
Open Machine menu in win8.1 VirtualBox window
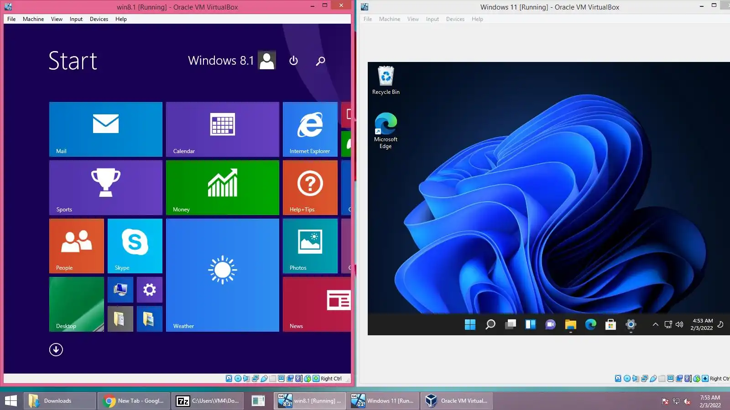point(33,19)
